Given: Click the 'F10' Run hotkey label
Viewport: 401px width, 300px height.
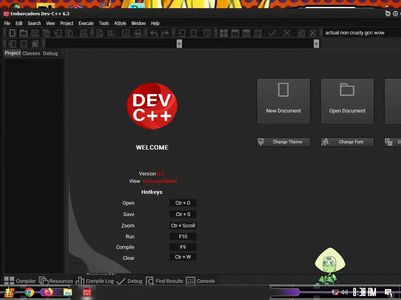Looking at the screenshot, I should (x=183, y=236).
